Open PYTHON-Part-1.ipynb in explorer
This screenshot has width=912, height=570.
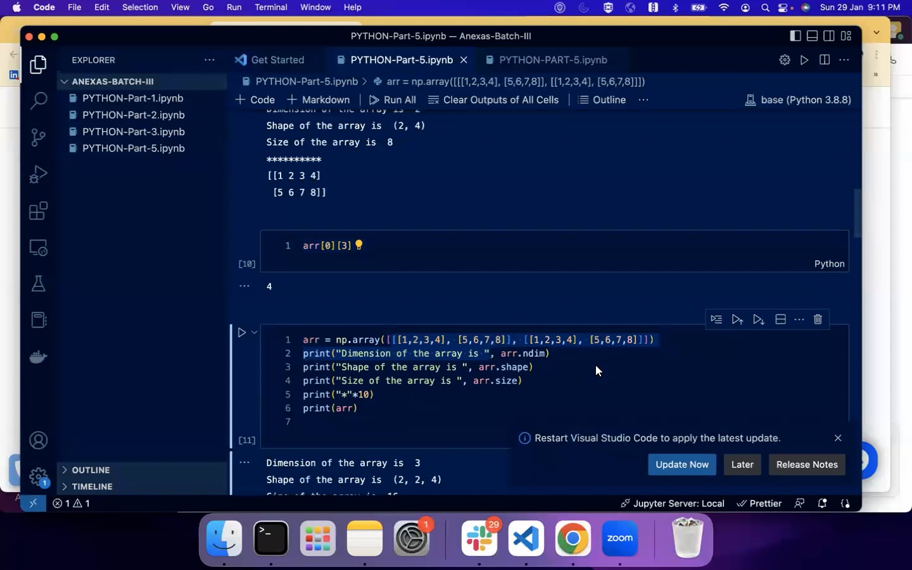click(133, 98)
